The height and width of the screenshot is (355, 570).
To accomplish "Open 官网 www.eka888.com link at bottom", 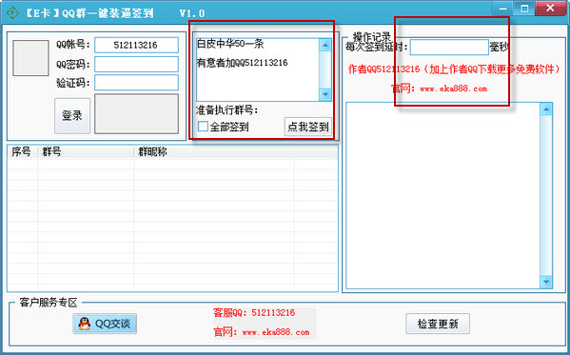I will (262, 332).
